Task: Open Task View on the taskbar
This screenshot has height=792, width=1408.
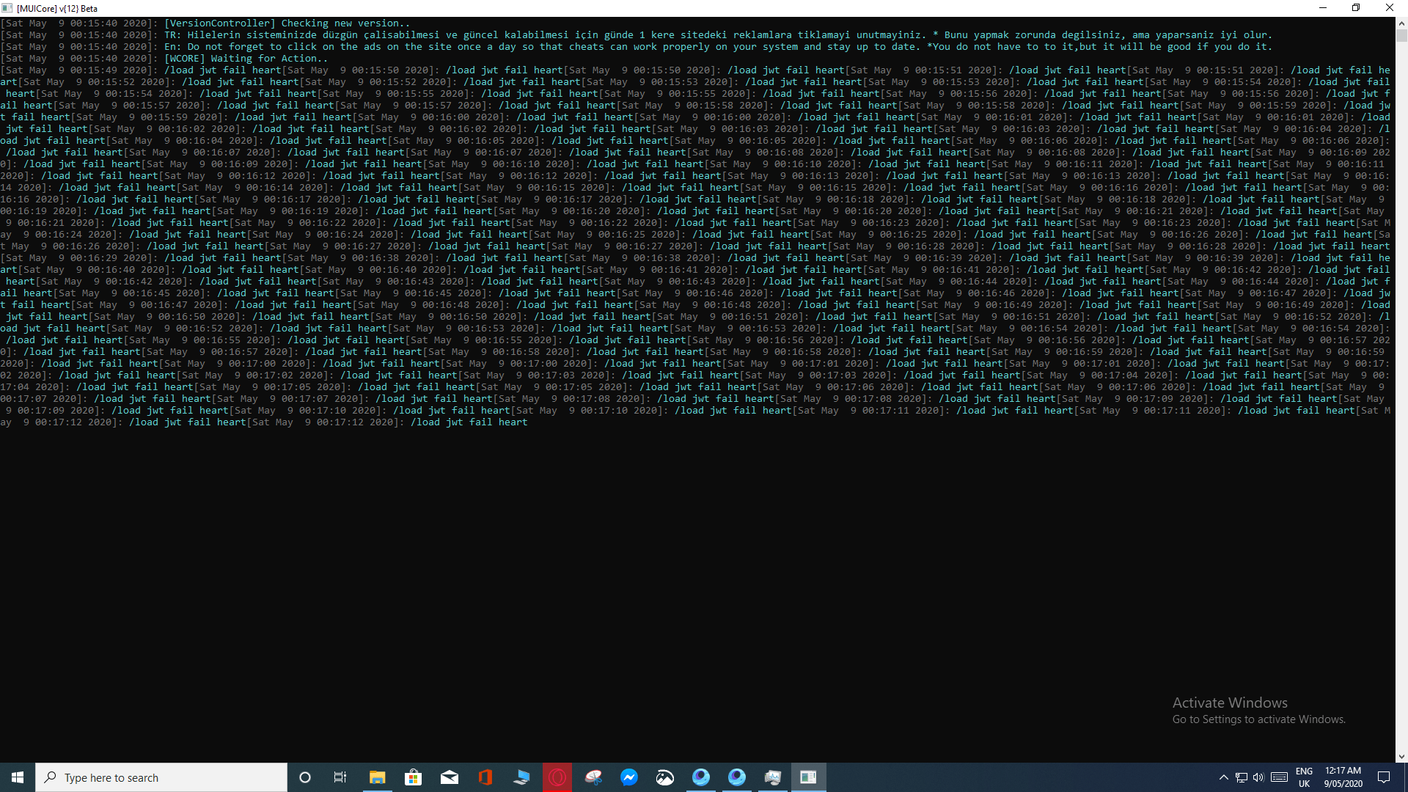Action: [340, 777]
